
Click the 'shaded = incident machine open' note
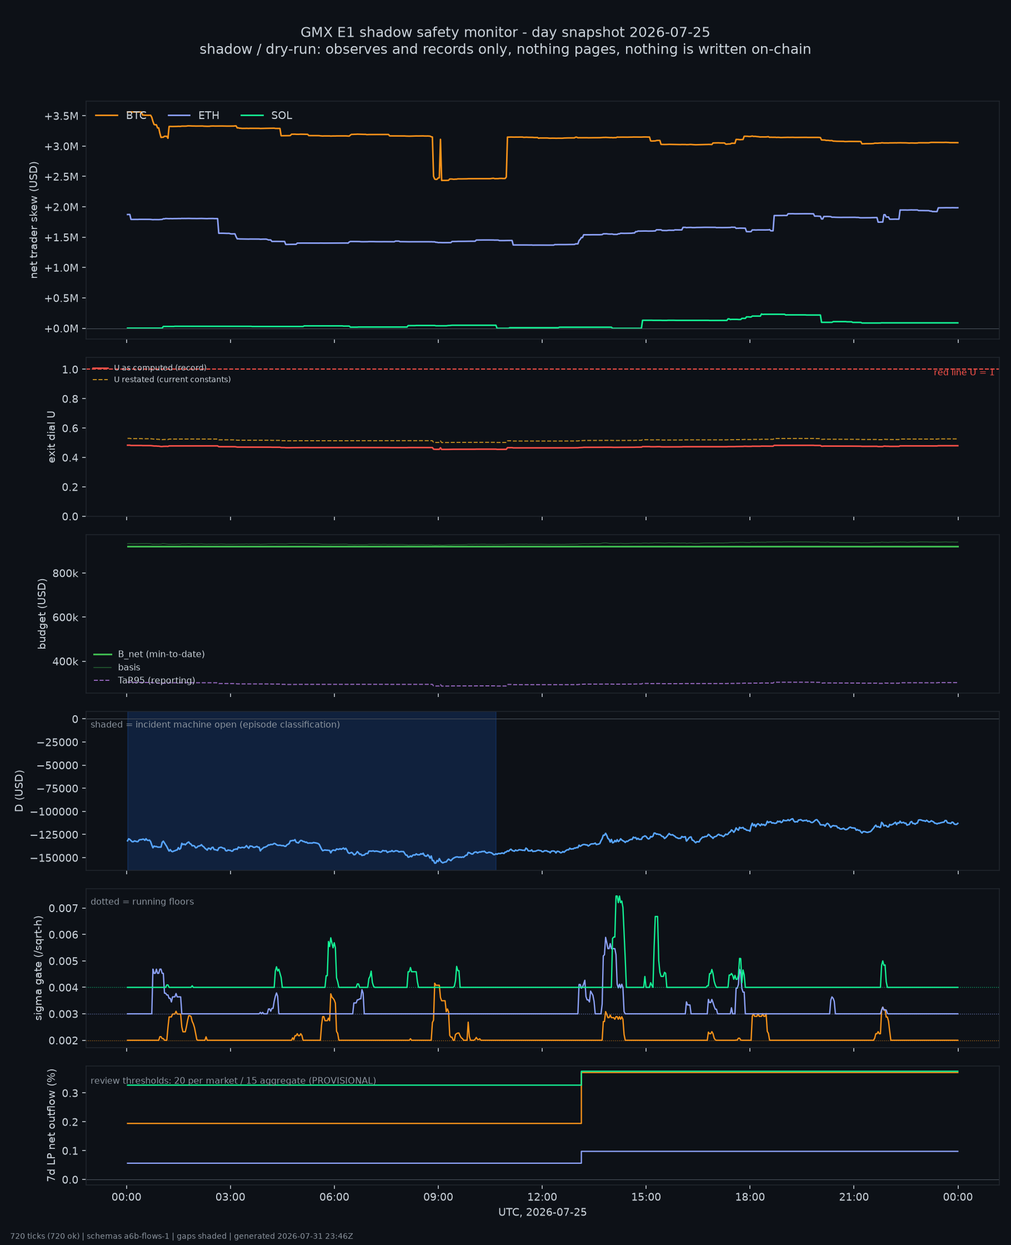point(215,724)
